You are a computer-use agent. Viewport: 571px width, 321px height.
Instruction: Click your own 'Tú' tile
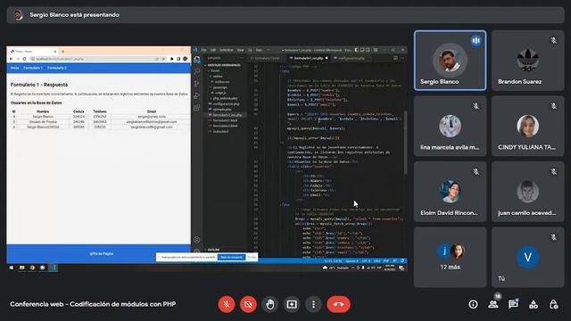tap(527, 258)
